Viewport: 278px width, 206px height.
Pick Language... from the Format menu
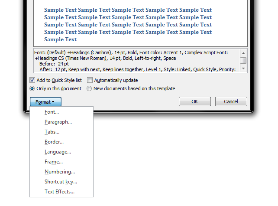[x=58, y=152]
